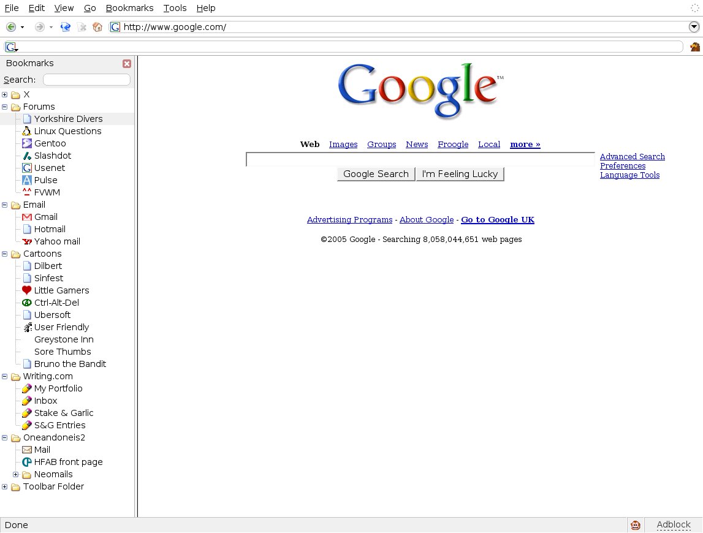
Task: Open the Dilbert bookmark
Action: tap(48, 266)
